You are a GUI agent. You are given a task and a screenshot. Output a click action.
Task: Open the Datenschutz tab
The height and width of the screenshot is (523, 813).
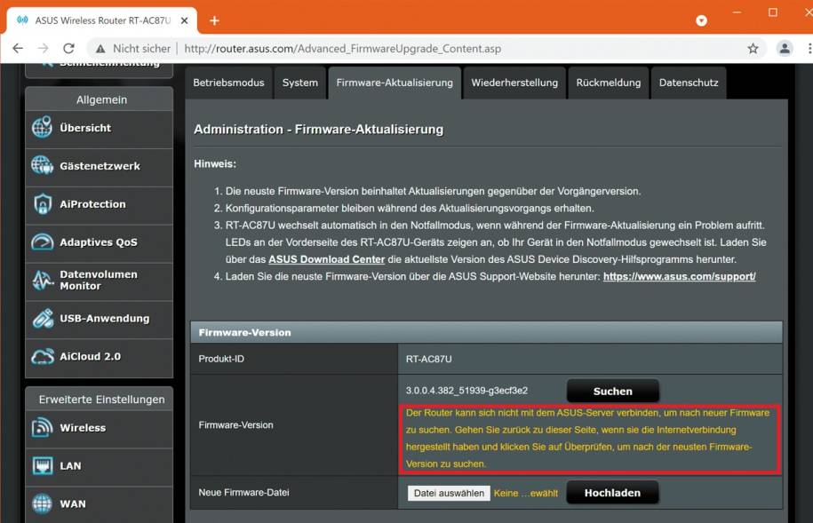pos(689,82)
